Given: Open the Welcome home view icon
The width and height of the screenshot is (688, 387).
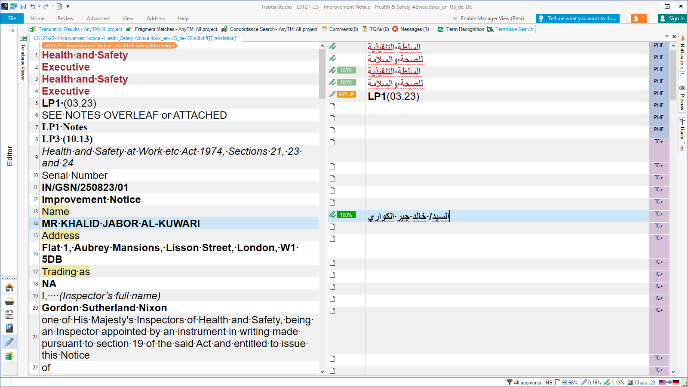Looking at the screenshot, I should [9, 287].
